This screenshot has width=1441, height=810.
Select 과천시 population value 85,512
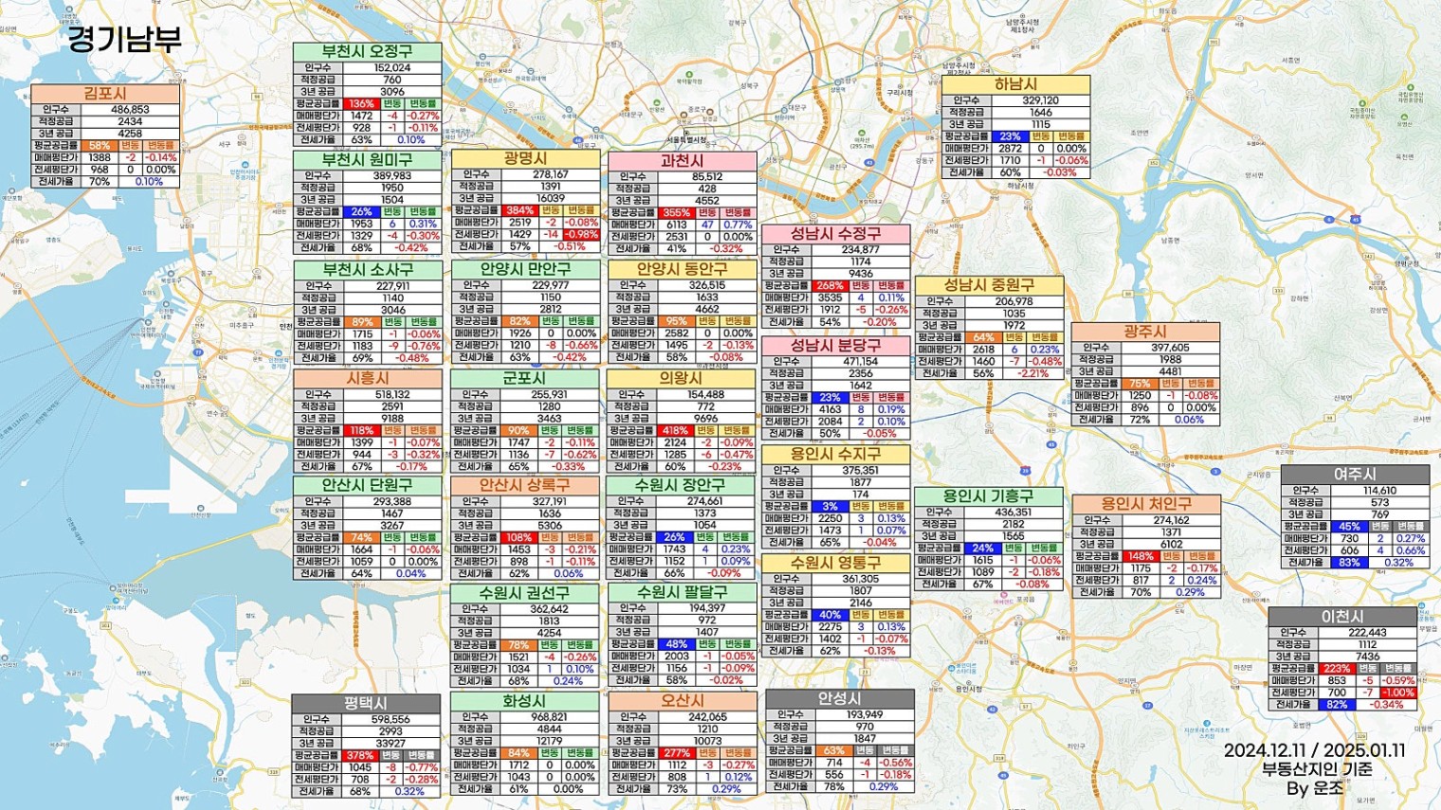click(x=707, y=177)
